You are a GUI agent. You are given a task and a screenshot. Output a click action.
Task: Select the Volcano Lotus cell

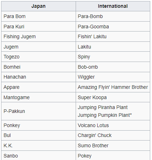point(113,125)
